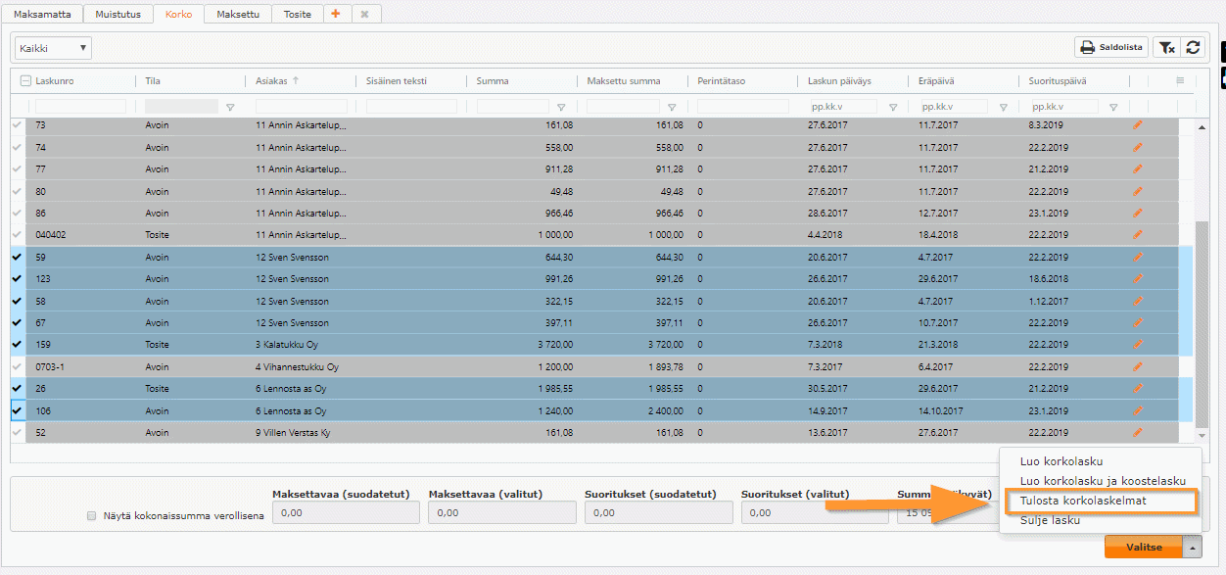The image size is (1226, 575).
Task: Open the Maksettu summa filter funnel
Action: click(672, 107)
